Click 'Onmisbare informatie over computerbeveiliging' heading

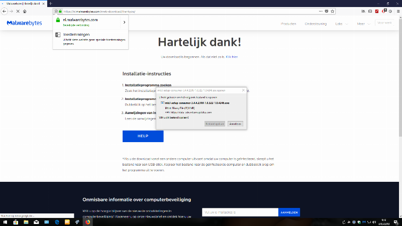[x=137, y=199]
